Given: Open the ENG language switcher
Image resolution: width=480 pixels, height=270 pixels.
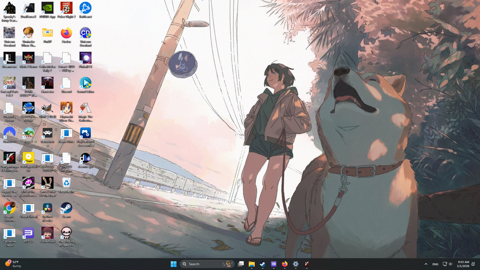Looking at the screenshot, I should pos(435,264).
